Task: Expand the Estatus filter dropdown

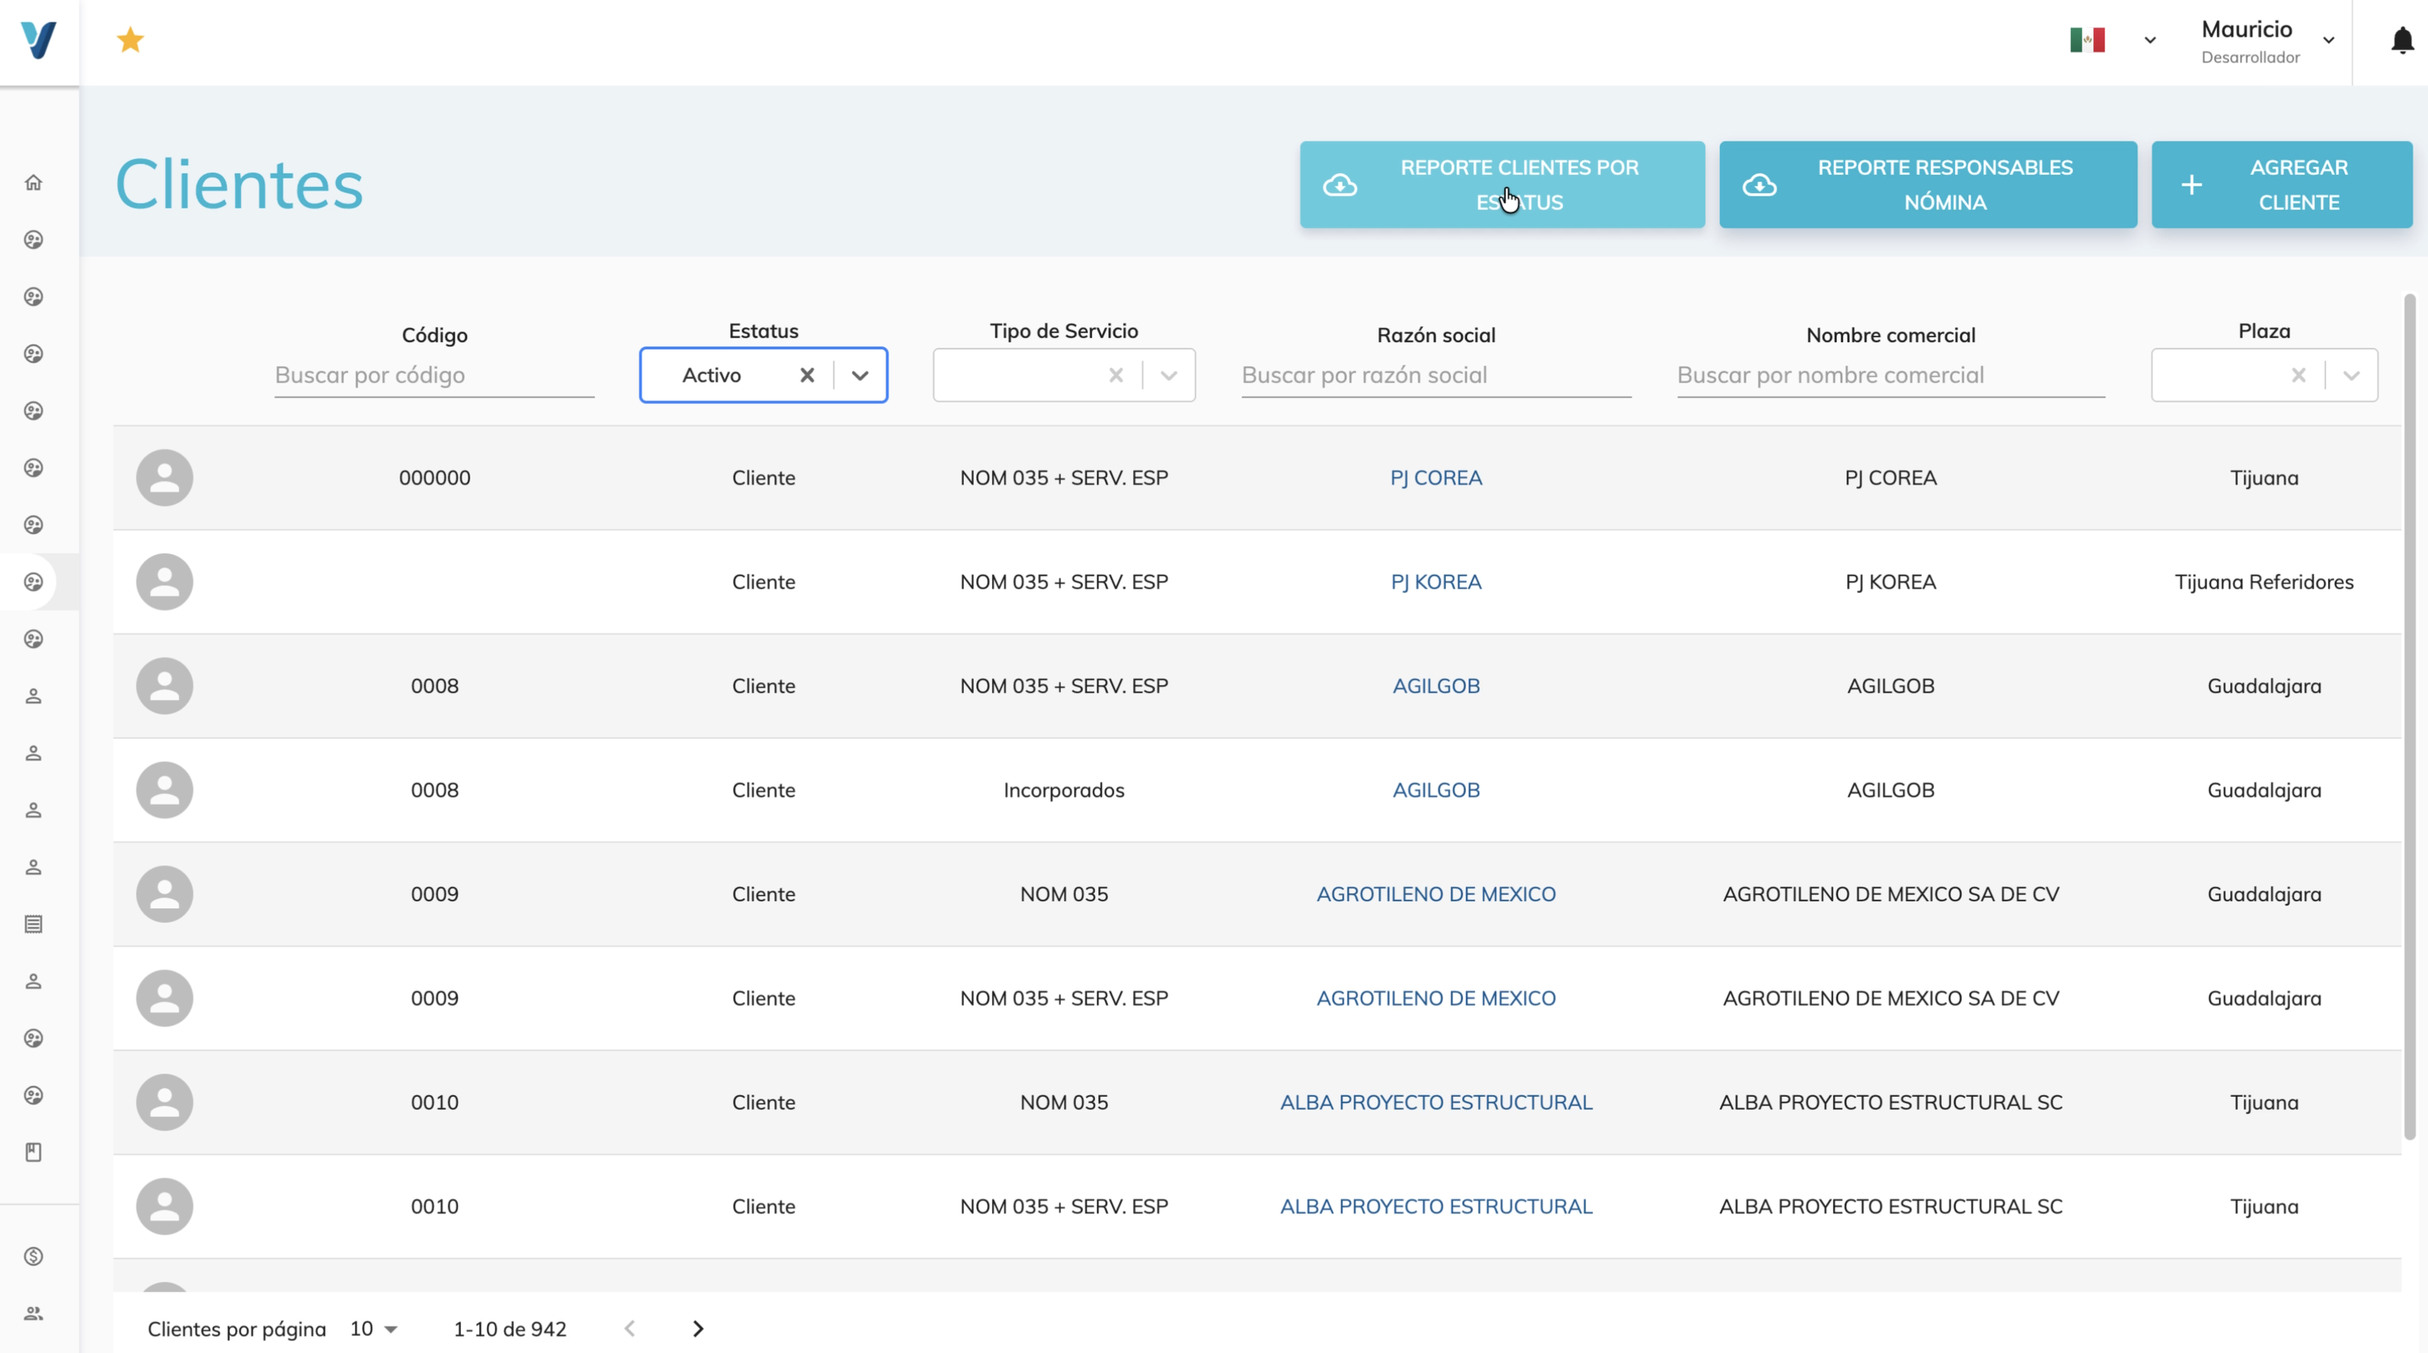Action: pyautogui.click(x=861, y=374)
